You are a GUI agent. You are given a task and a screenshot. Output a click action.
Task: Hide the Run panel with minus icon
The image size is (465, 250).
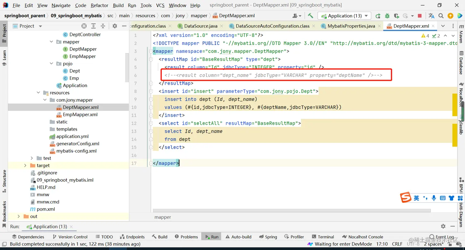tap(453, 226)
